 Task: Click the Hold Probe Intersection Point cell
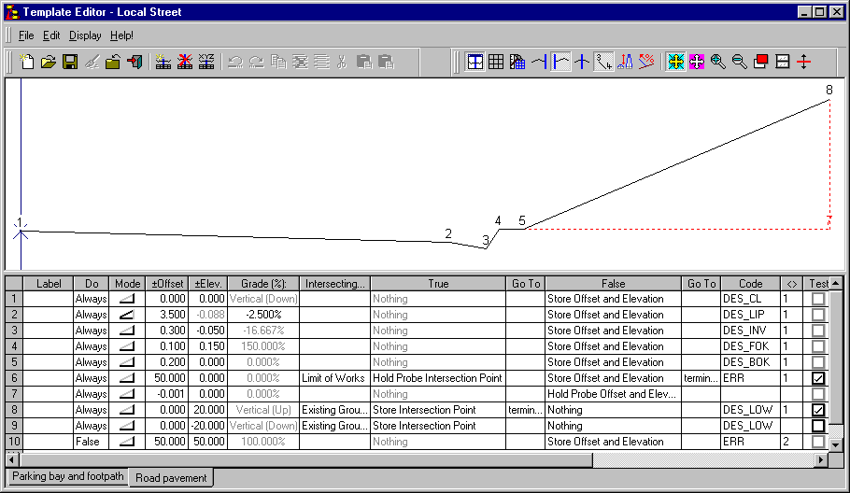438,378
